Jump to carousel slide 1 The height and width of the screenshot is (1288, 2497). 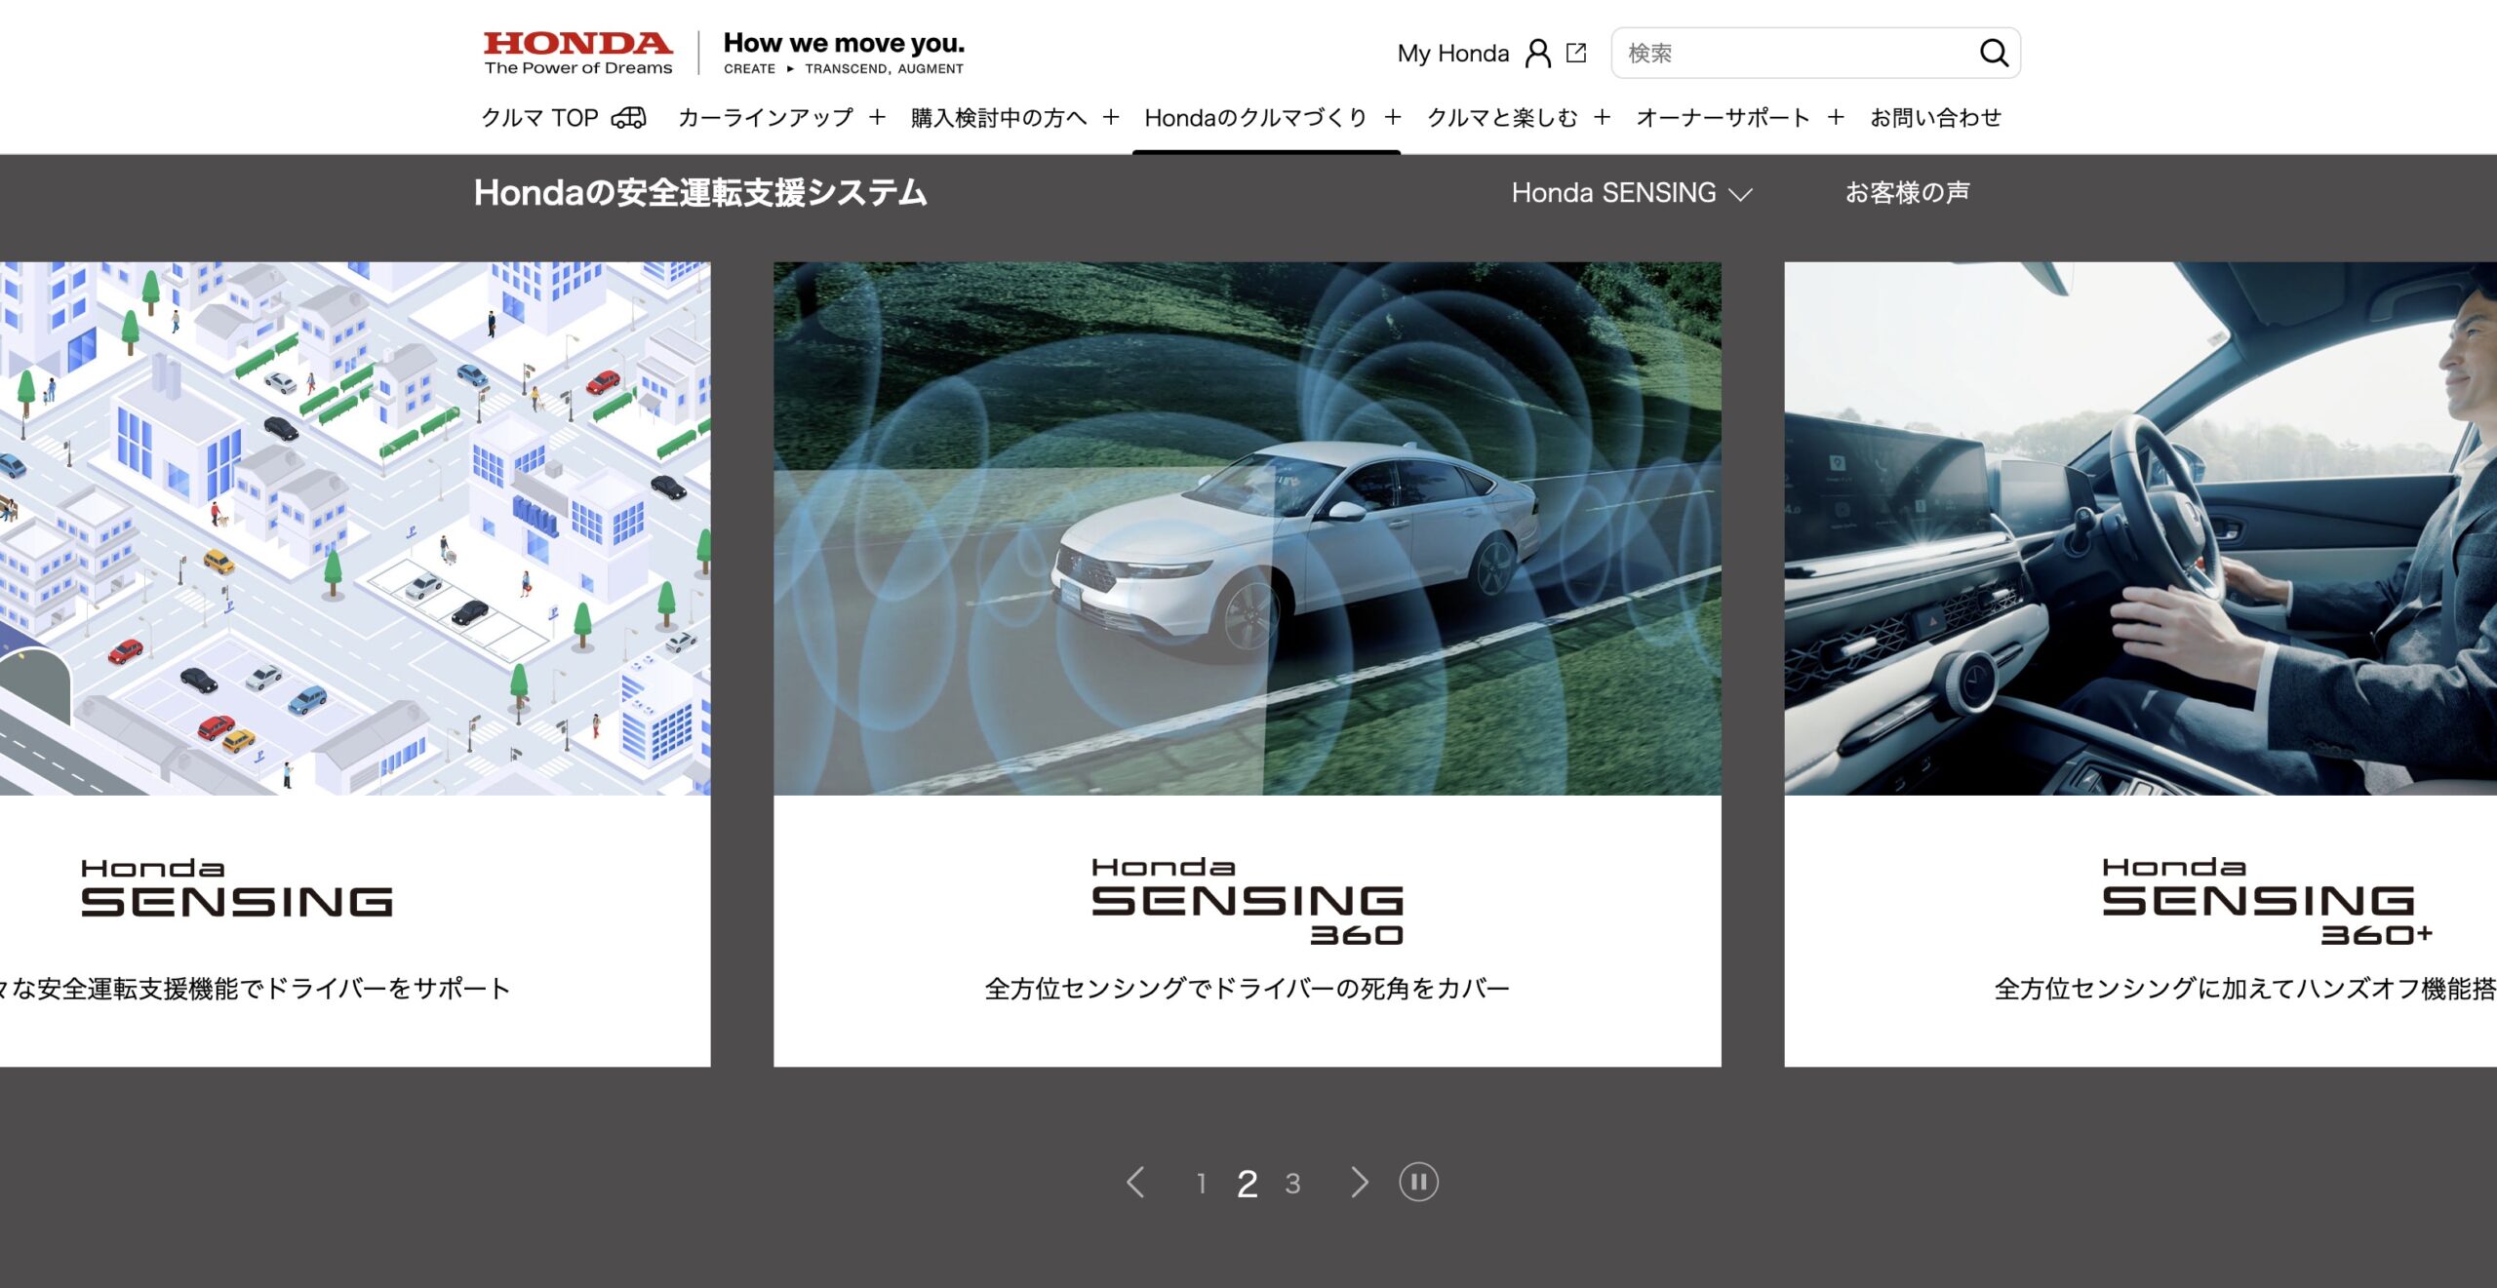click(1202, 1184)
